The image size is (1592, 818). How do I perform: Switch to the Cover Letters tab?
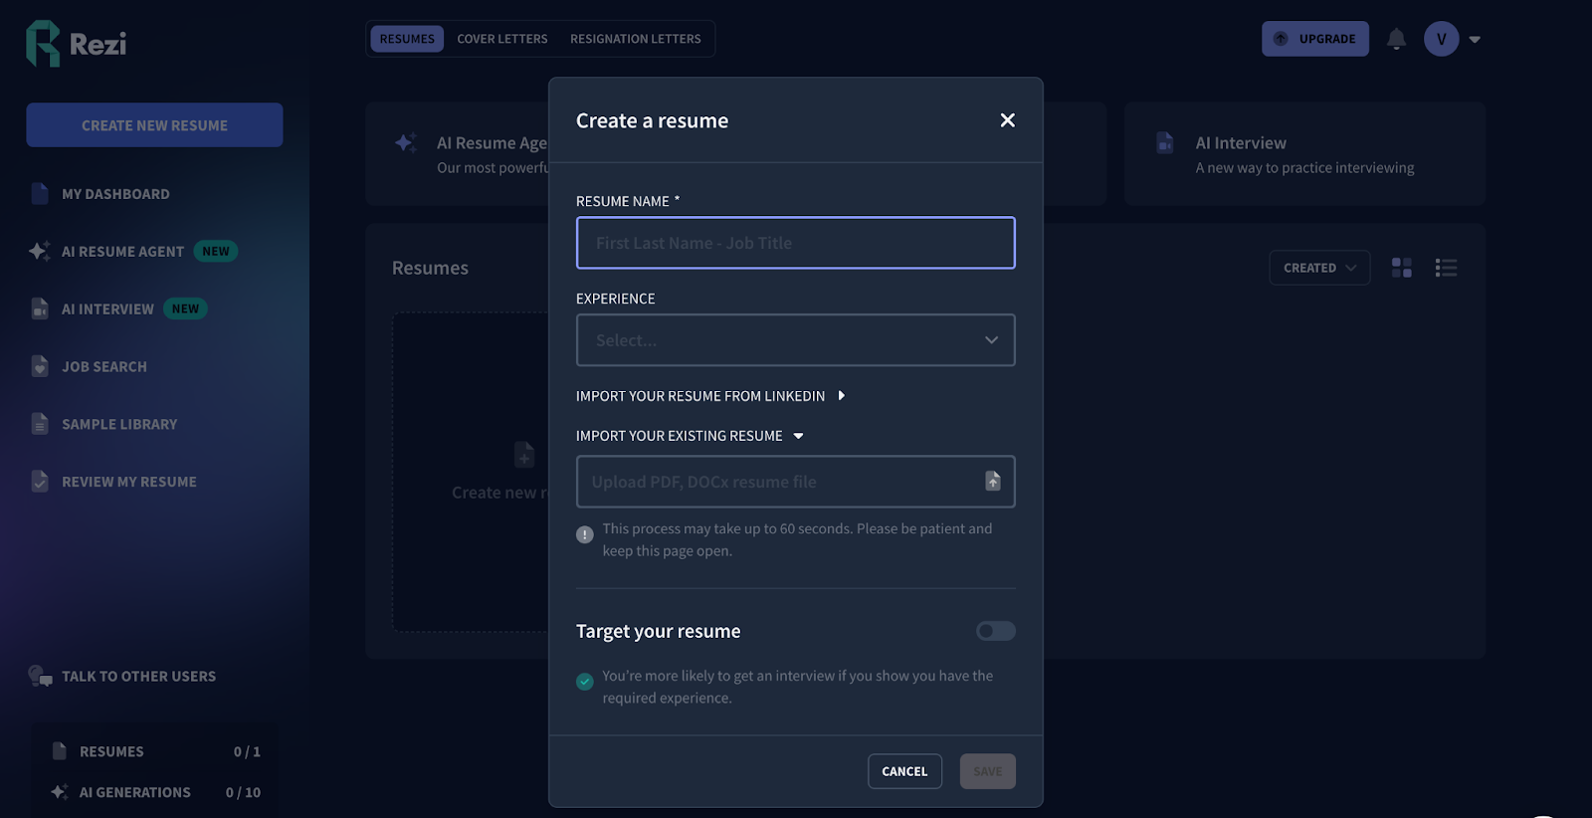(501, 39)
